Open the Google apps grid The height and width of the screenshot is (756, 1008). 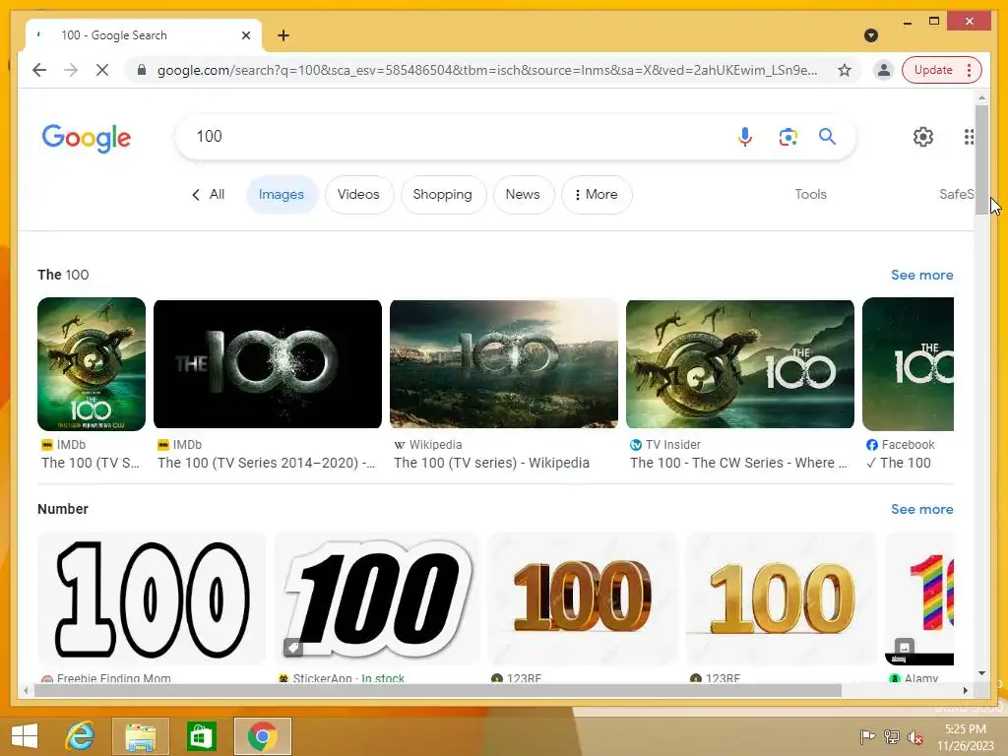(969, 136)
